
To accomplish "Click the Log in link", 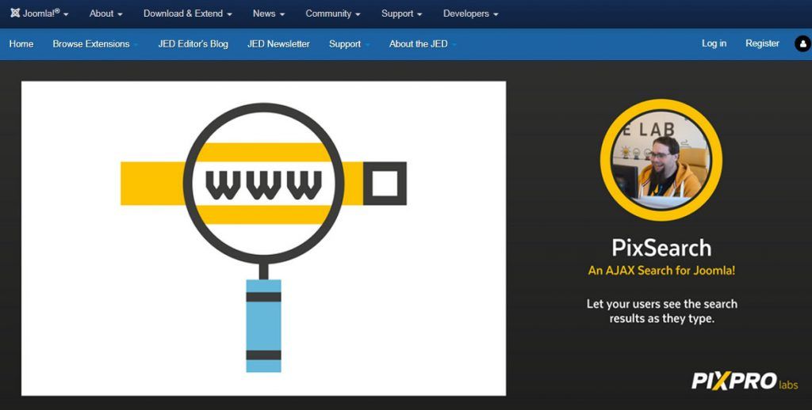I will (x=714, y=44).
